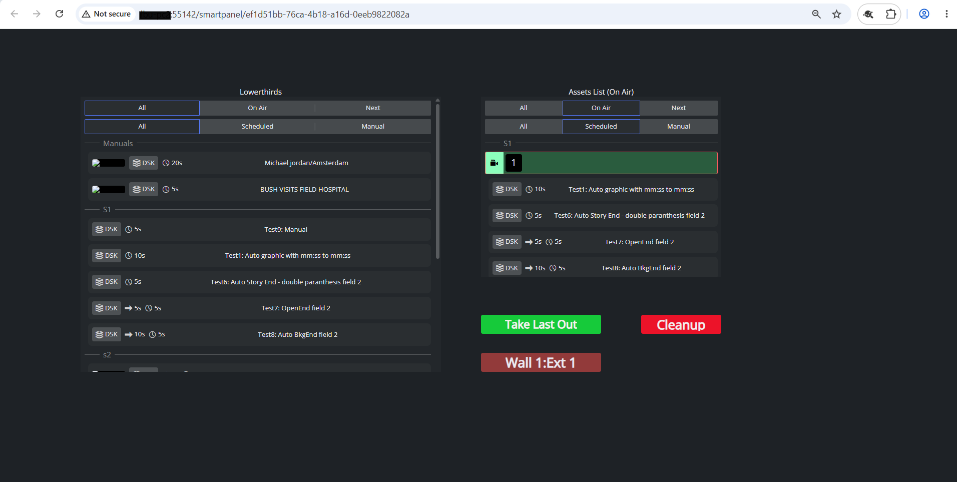Click the Lowerthirds list vertical scrollbar
957x482 pixels.
coord(437,180)
